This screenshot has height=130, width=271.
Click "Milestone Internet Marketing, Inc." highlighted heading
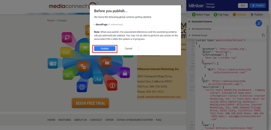point(158,69)
